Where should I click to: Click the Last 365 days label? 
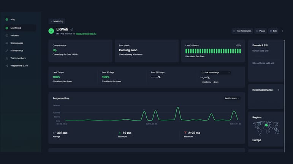point(158,73)
